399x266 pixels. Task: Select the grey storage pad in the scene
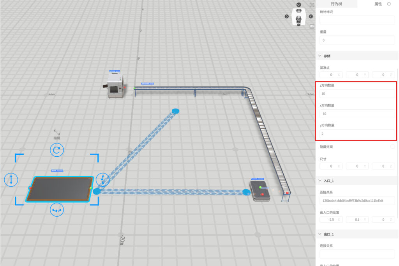pyautogui.click(x=60, y=189)
